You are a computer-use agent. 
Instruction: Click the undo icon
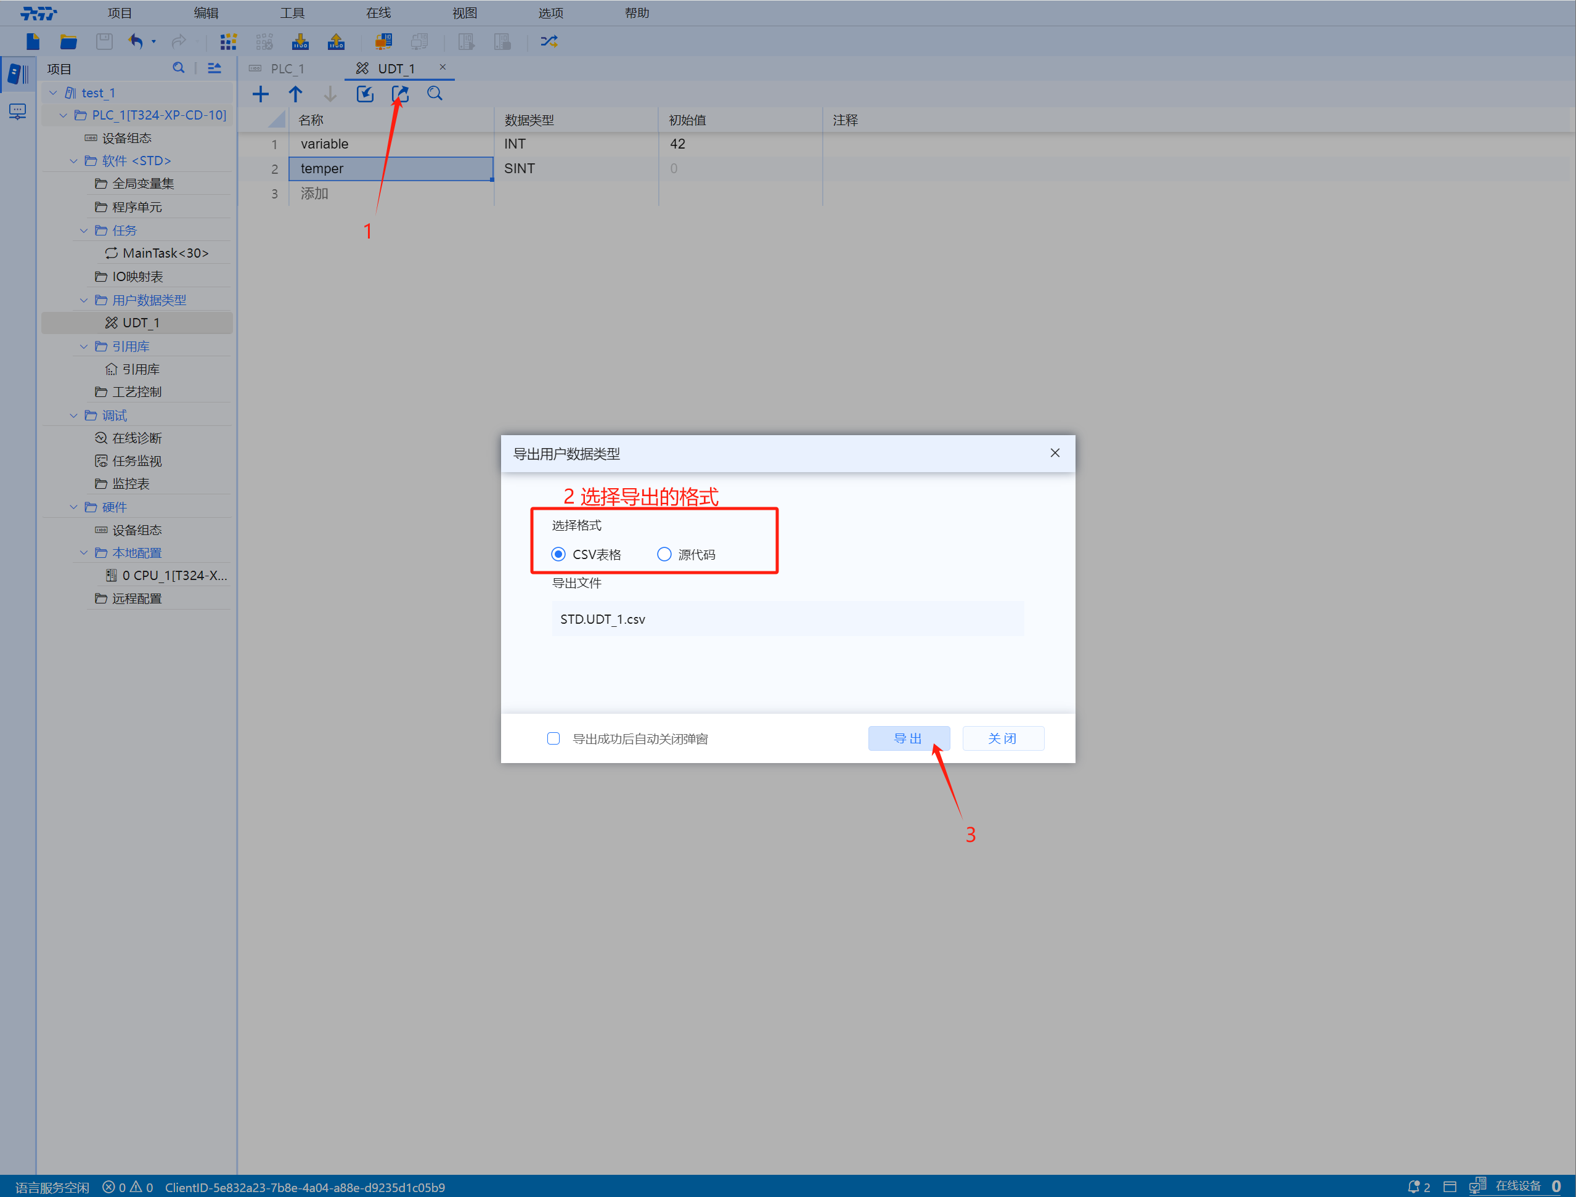click(136, 41)
